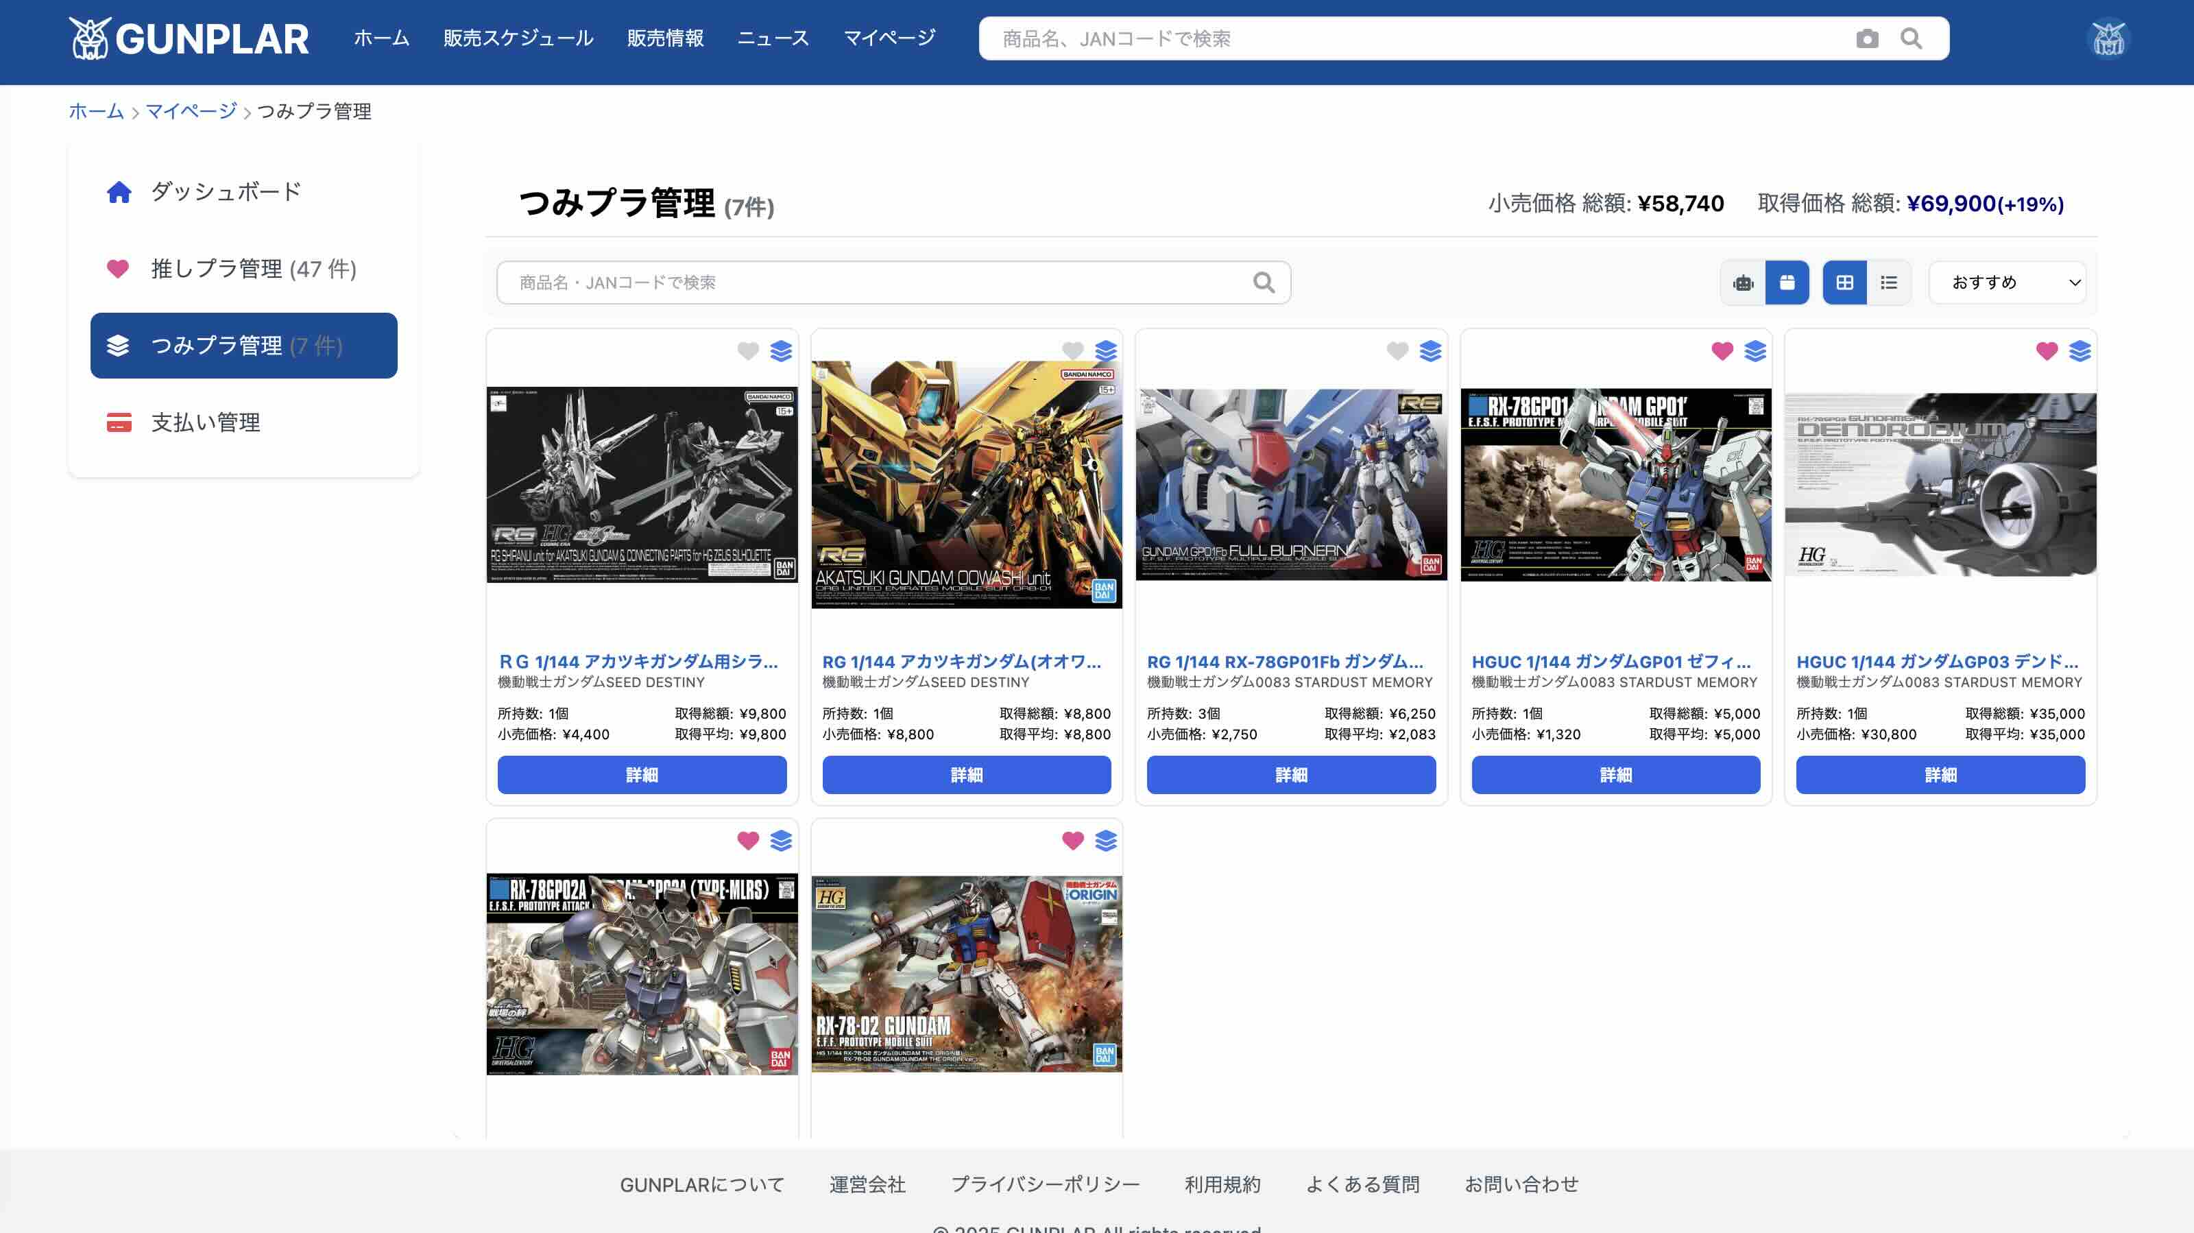Open よくある質問 in the footer
2194x1233 pixels.
(x=1363, y=1184)
